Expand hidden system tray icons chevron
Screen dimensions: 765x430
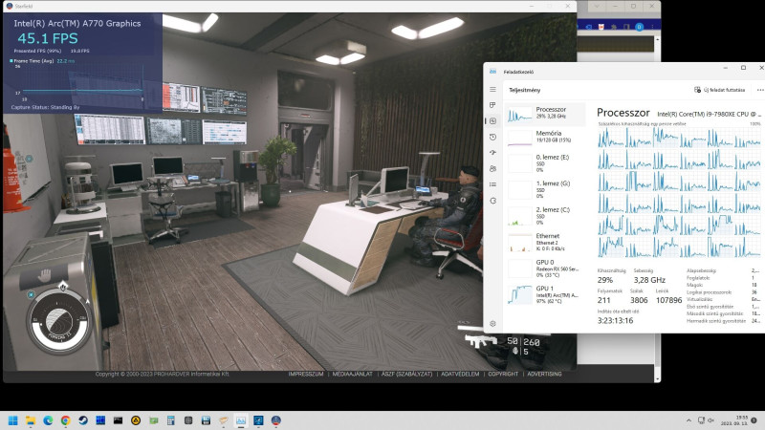pos(688,420)
